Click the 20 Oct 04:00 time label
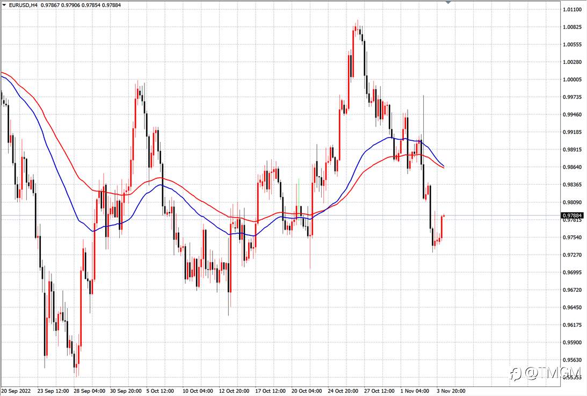587x396 pixels. pos(307,391)
